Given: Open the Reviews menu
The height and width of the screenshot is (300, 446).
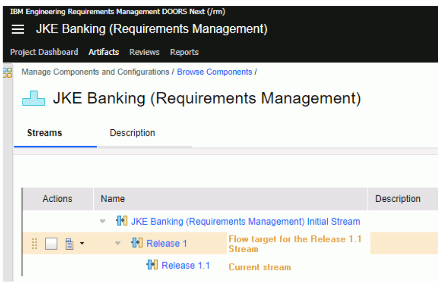Looking at the screenshot, I should (x=144, y=52).
